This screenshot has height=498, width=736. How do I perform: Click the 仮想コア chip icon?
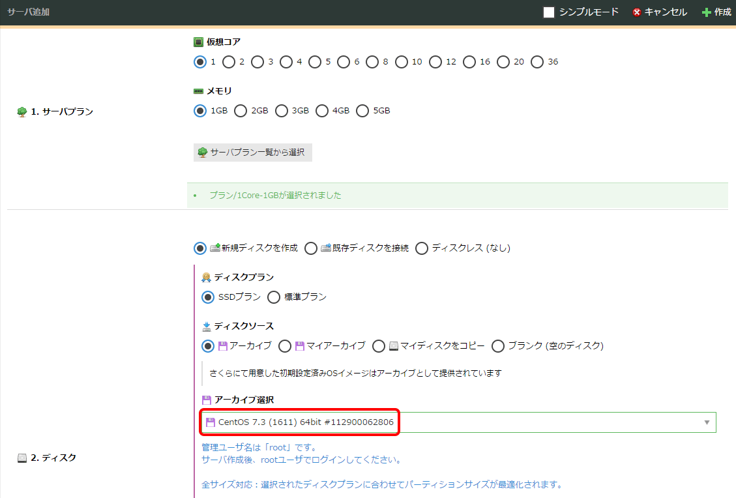[199, 42]
